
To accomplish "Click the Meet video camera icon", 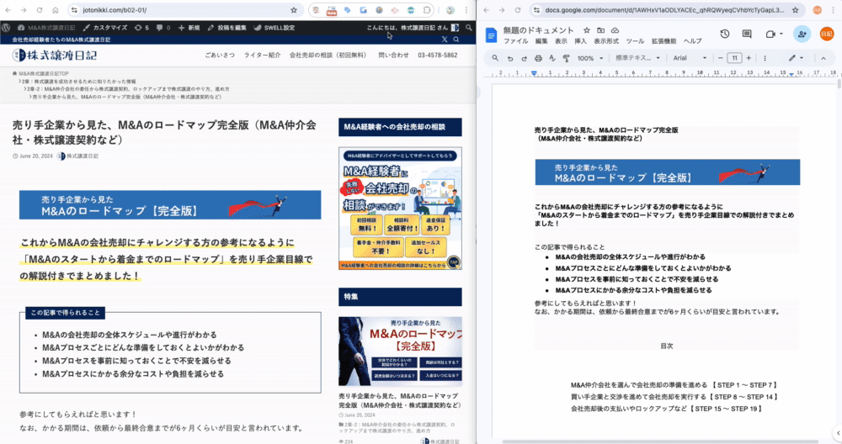I will coord(770,34).
